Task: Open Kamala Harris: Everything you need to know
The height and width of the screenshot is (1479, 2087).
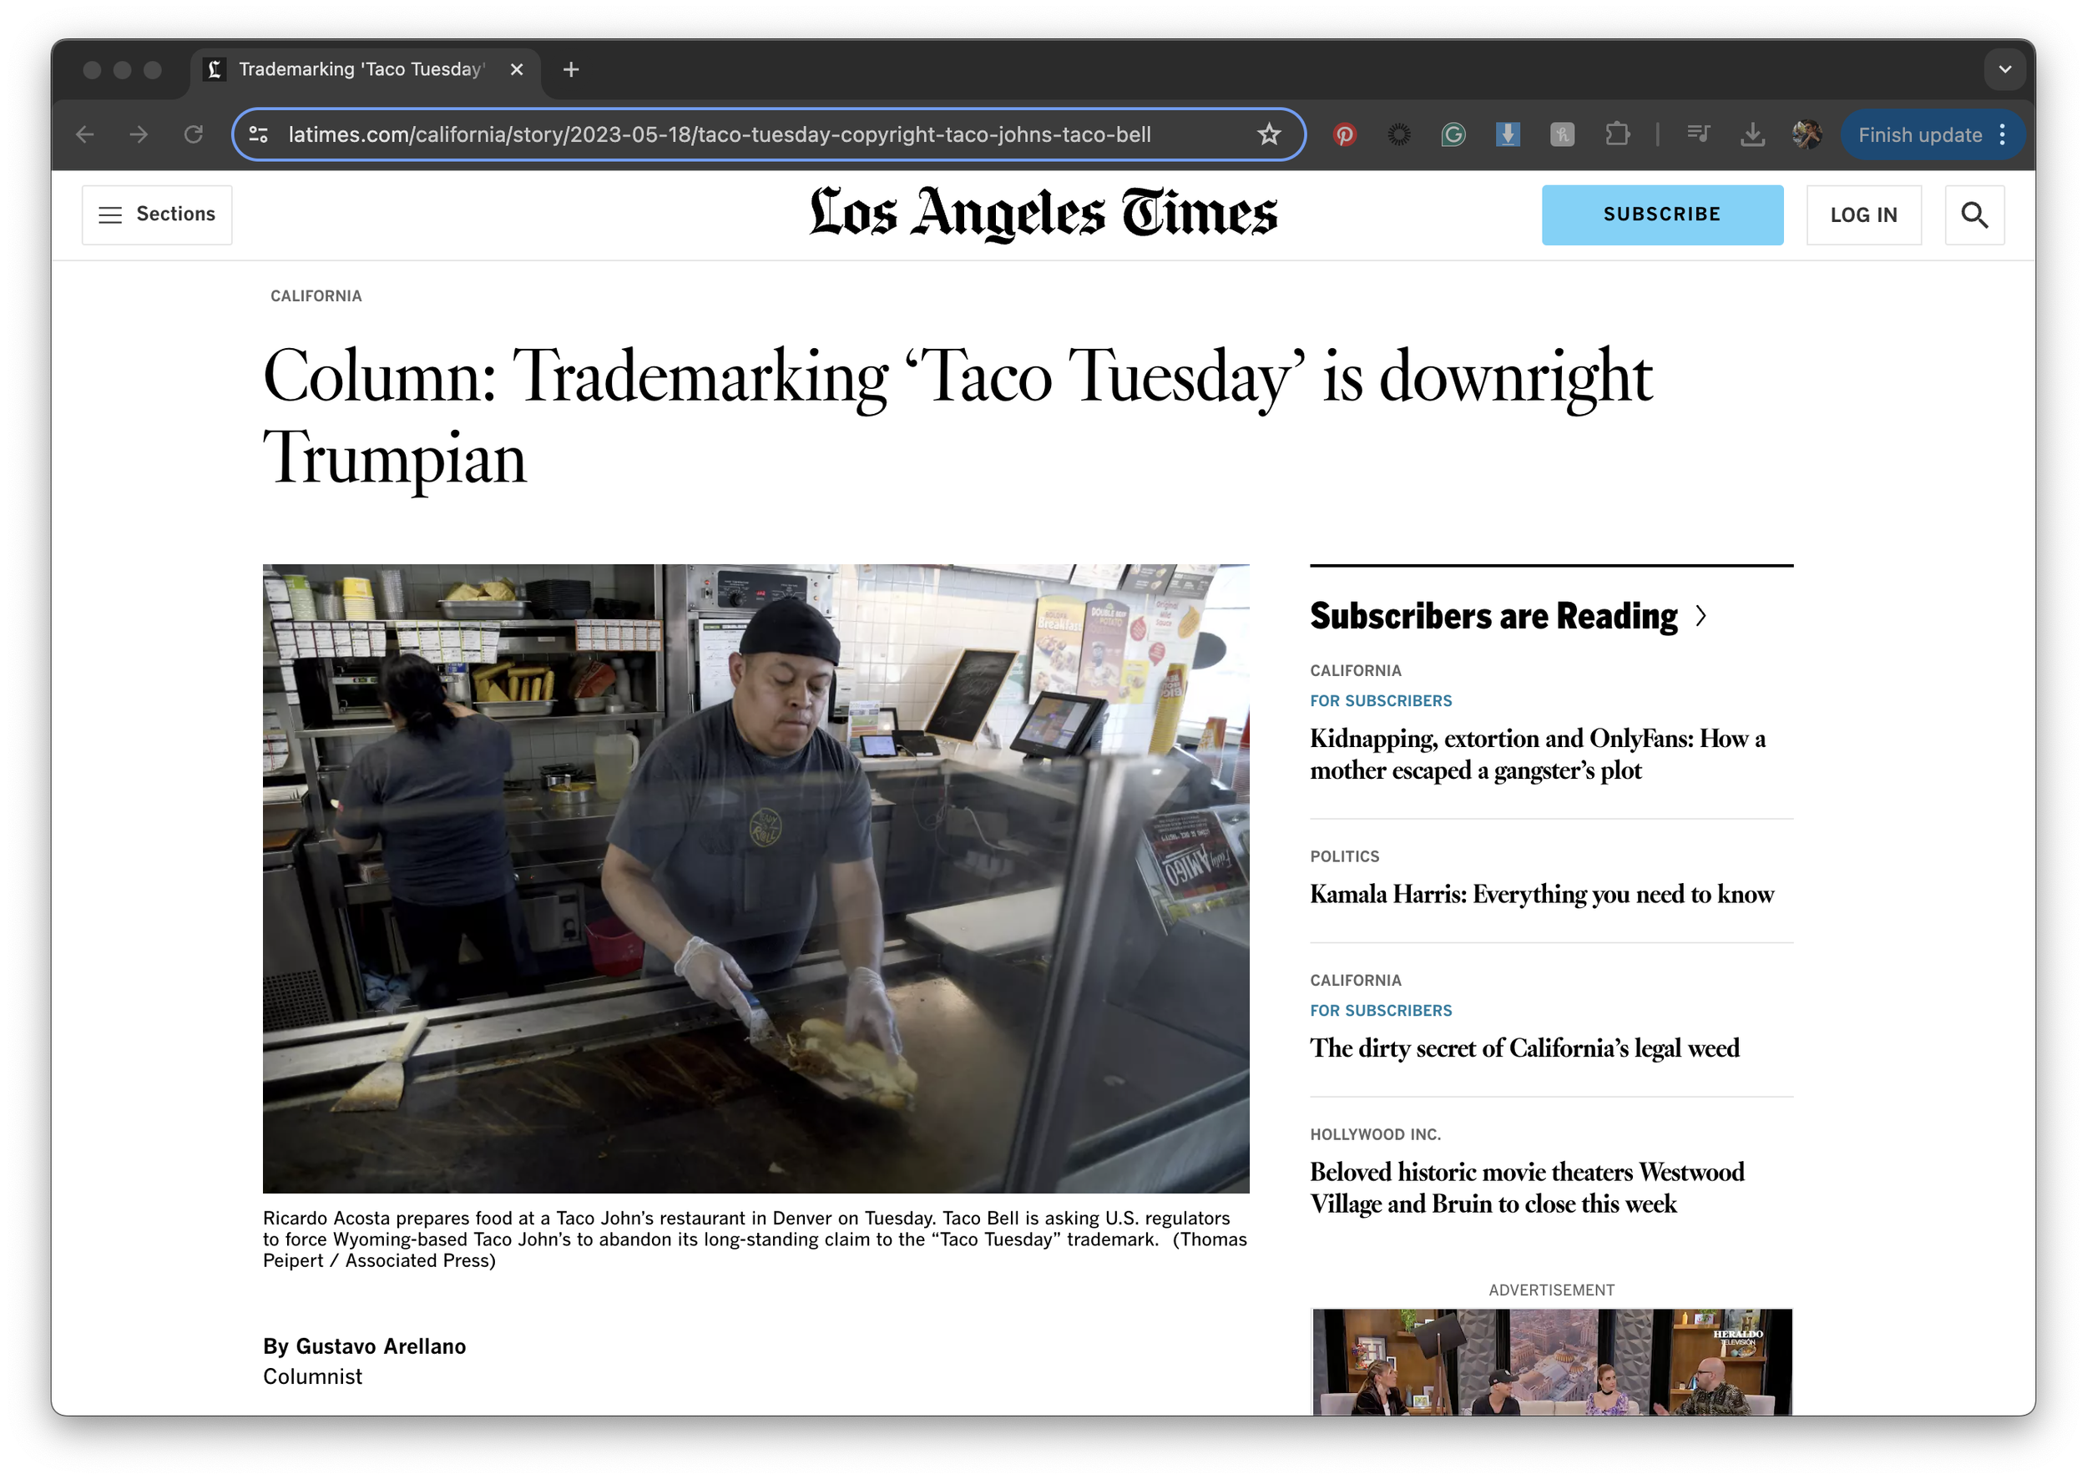Action: click(x=1542, y=894)
